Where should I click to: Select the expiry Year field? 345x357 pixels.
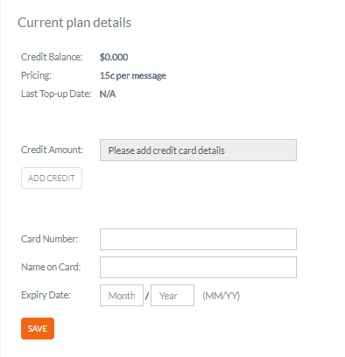pyautogui.click(x=172, y=295)
